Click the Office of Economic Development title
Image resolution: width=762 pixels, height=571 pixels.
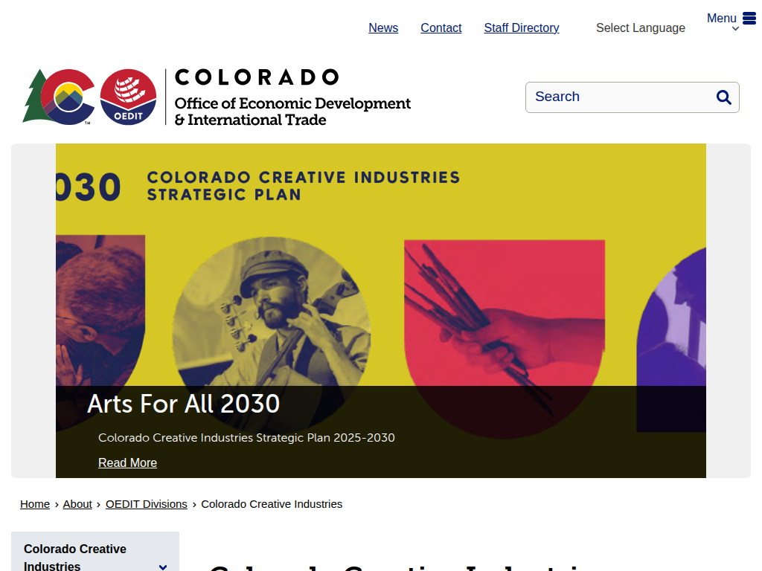pyautogui.click(x=292, y=112)
